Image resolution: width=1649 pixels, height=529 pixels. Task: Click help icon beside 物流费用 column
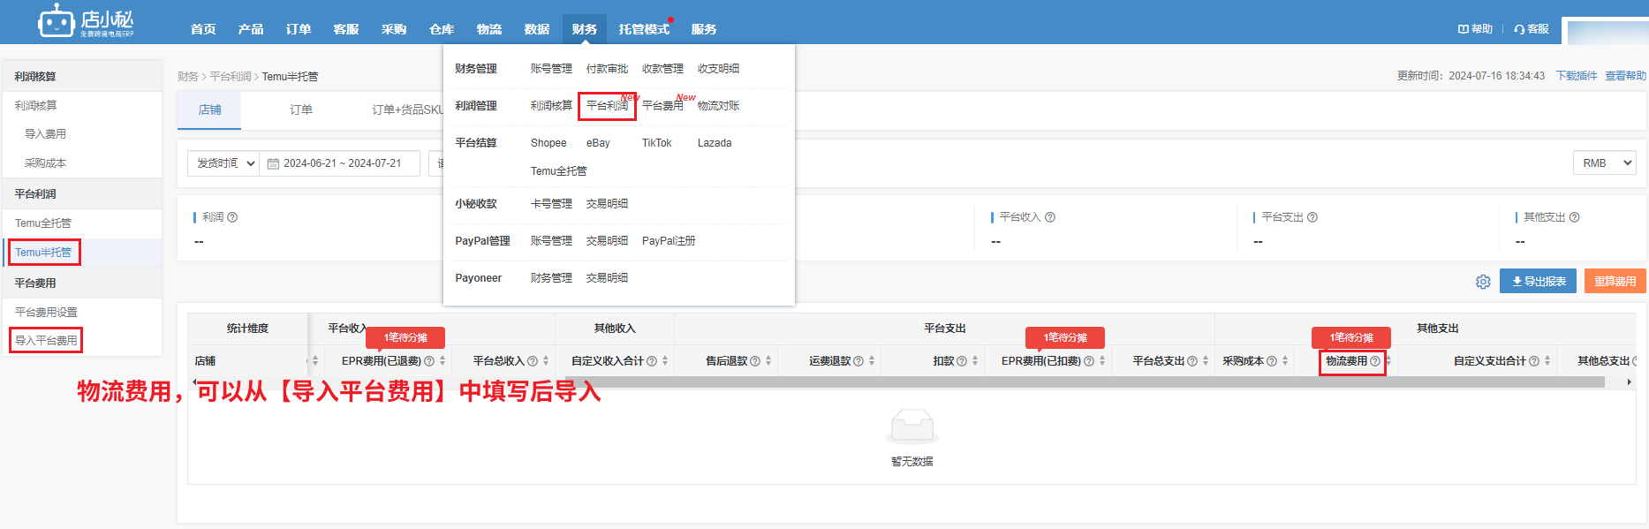coord(1375,361)
